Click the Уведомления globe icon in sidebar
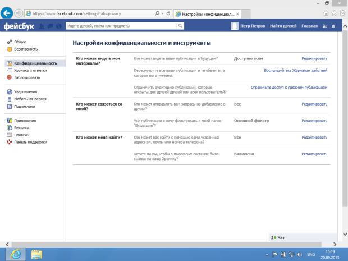 10,91
